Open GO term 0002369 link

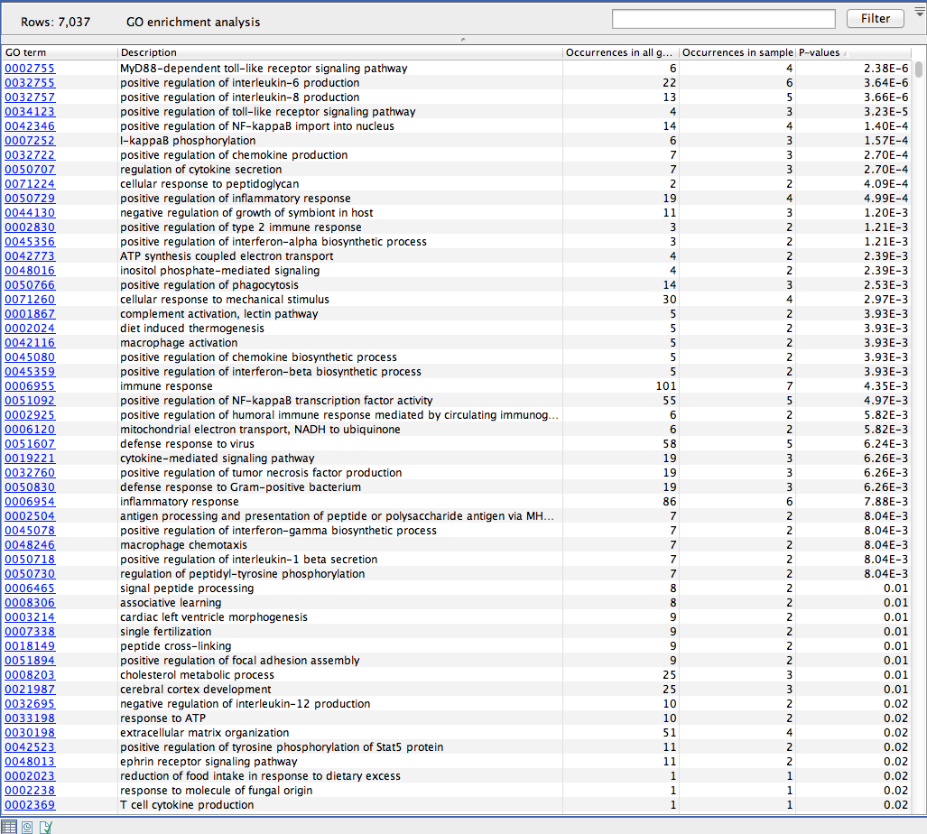(x=30, y=805)
